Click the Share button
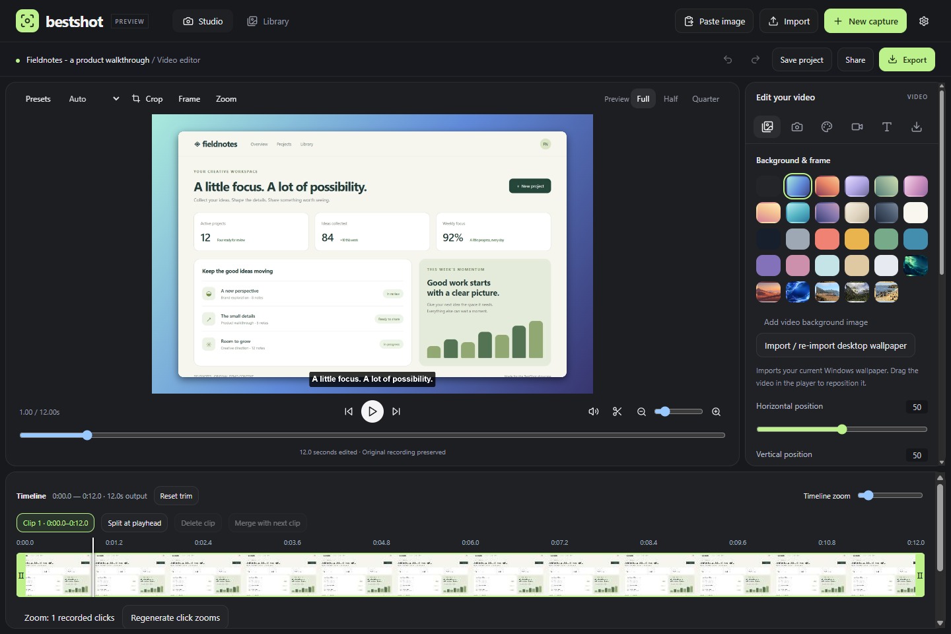Viewport: 951px width, 634px height. 855,59
